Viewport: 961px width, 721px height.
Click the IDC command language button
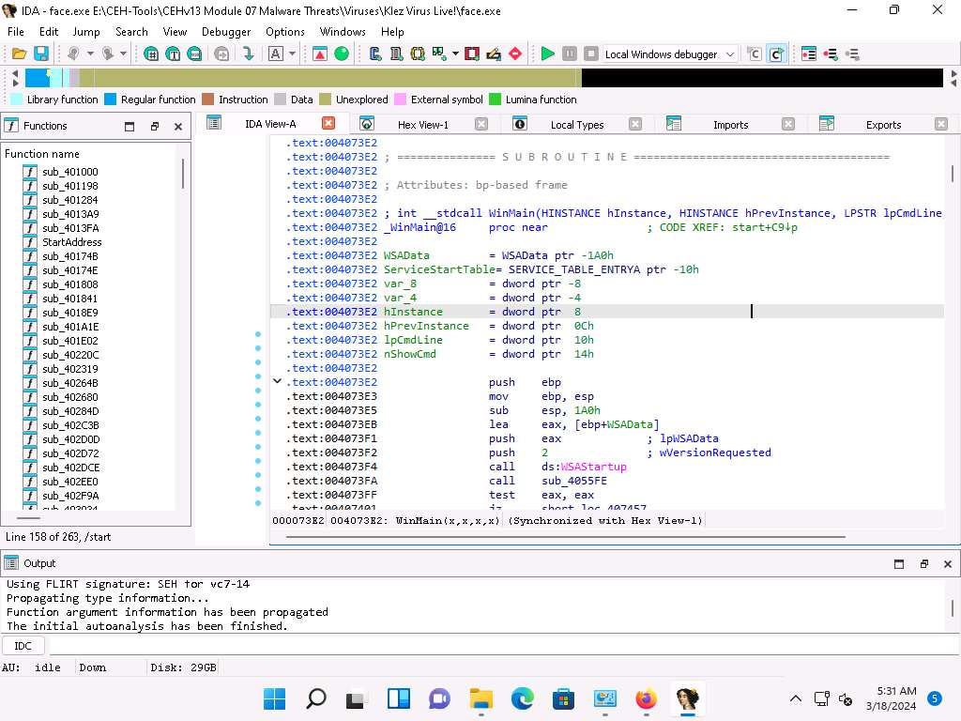[x=23, y=646]
